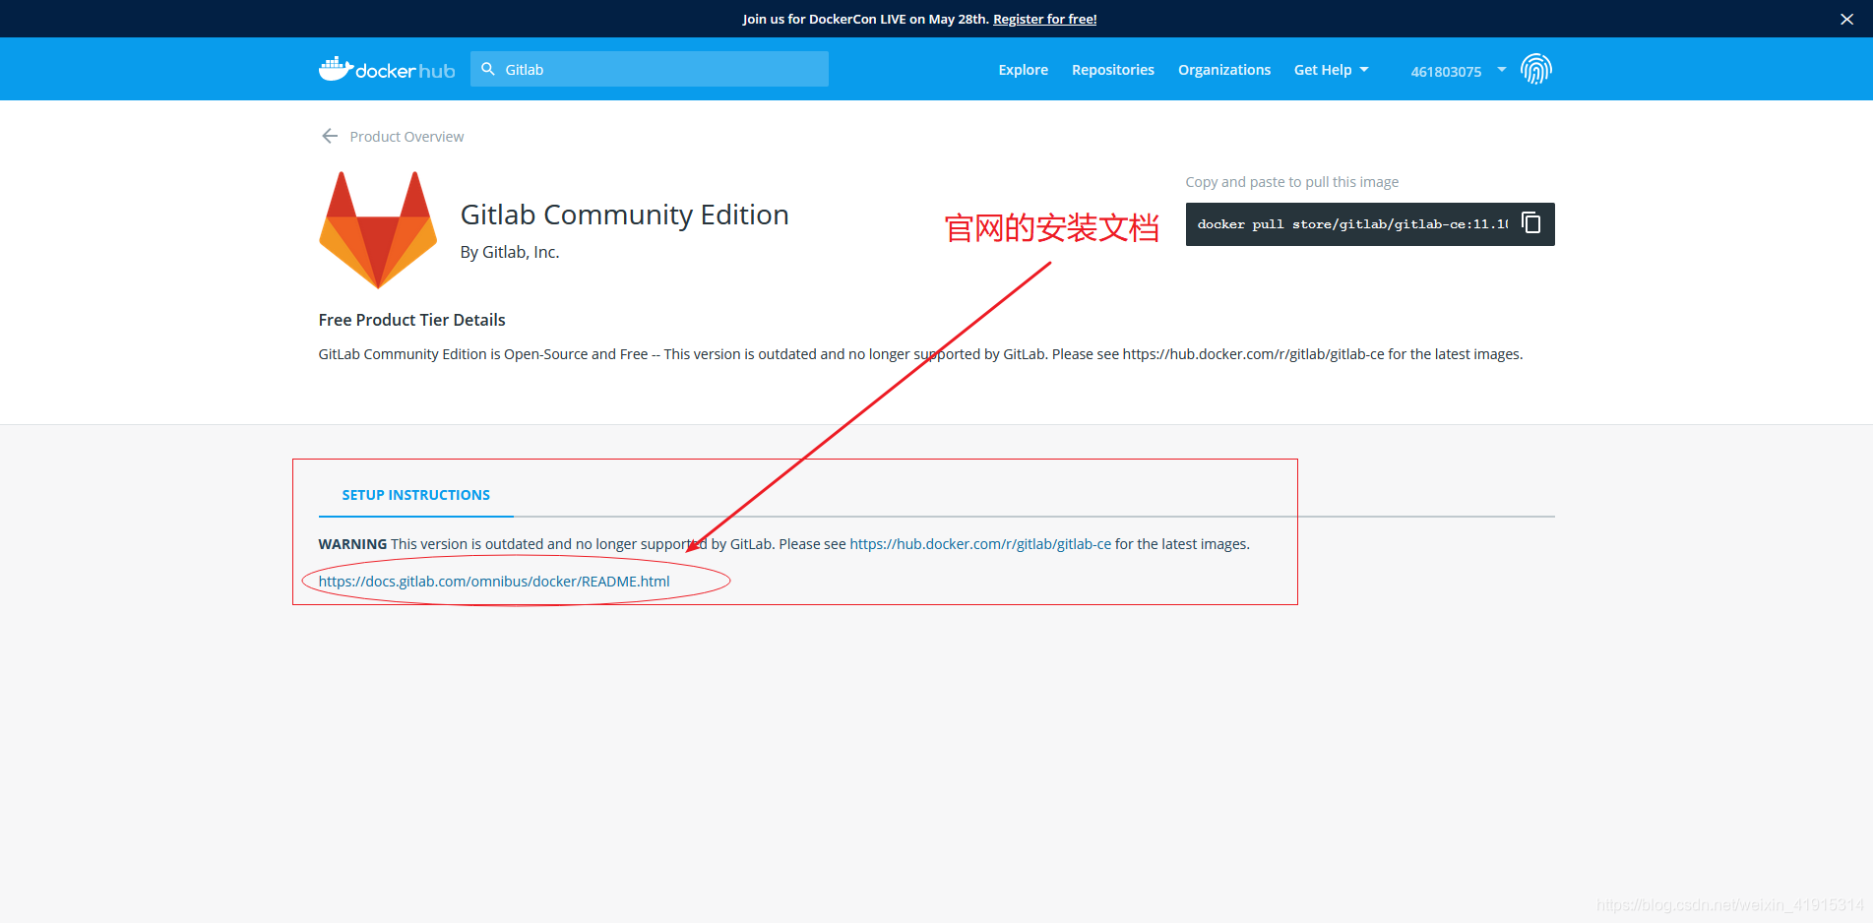Viewport: 1873px width, 923px height.
Task: Click the Copy and paste to pull label
Action: pos(1291,182)
